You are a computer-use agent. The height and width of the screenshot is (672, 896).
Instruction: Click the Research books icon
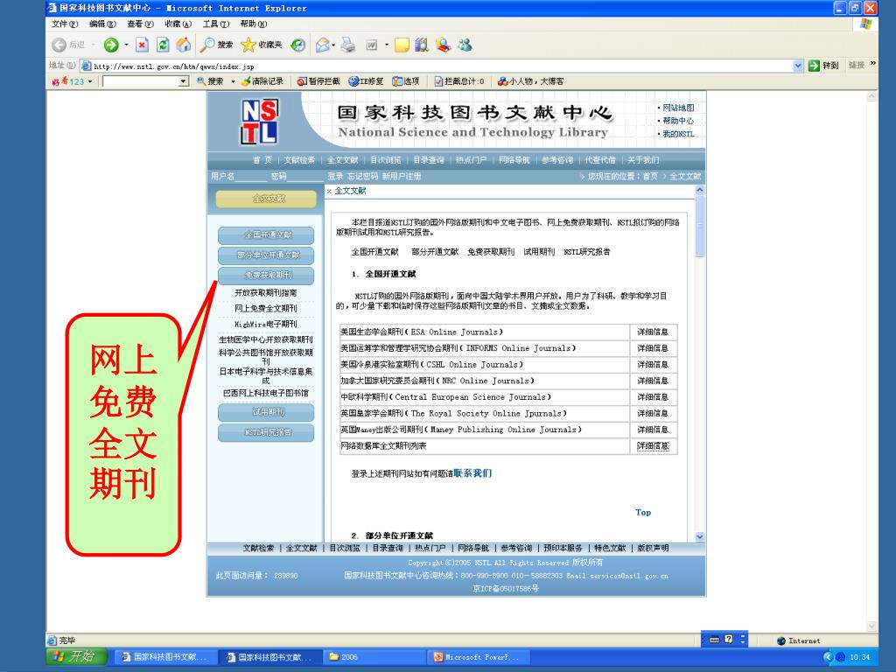(x=422, y=45)
